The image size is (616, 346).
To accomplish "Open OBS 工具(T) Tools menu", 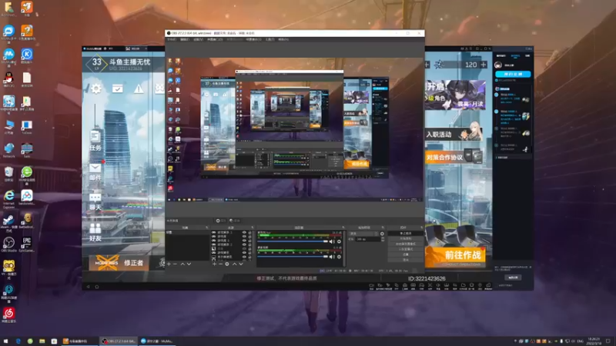I will [x=270, y=40].
